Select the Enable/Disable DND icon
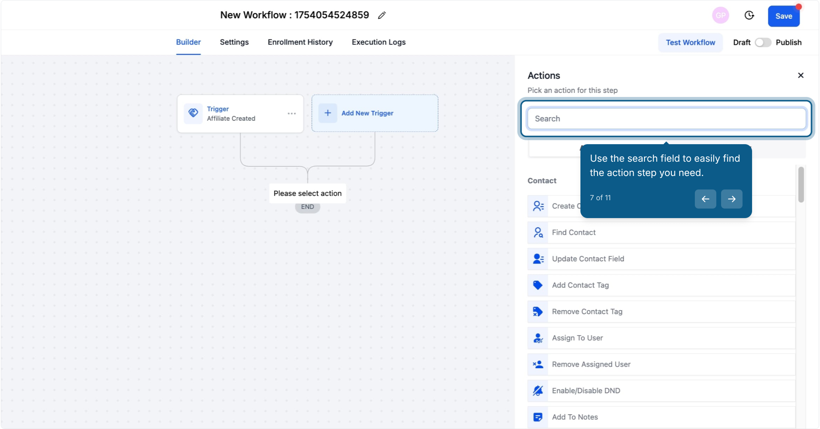 [x=538, y=391]
